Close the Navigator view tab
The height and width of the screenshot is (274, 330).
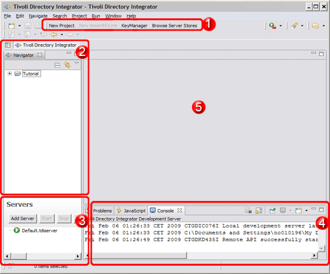pyautogui.click(x=39, y=55)
